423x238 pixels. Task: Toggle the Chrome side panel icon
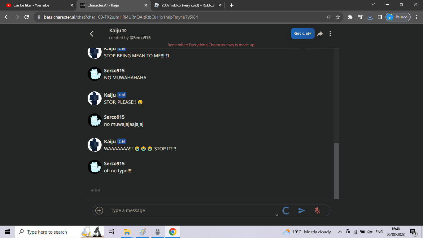(x=380, y=17)
